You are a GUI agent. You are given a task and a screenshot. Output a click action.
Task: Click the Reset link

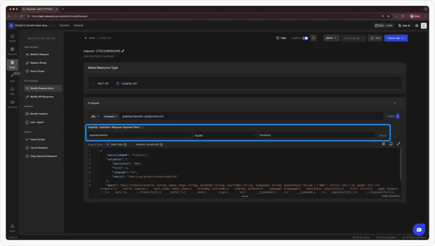(x=383, y=136)
